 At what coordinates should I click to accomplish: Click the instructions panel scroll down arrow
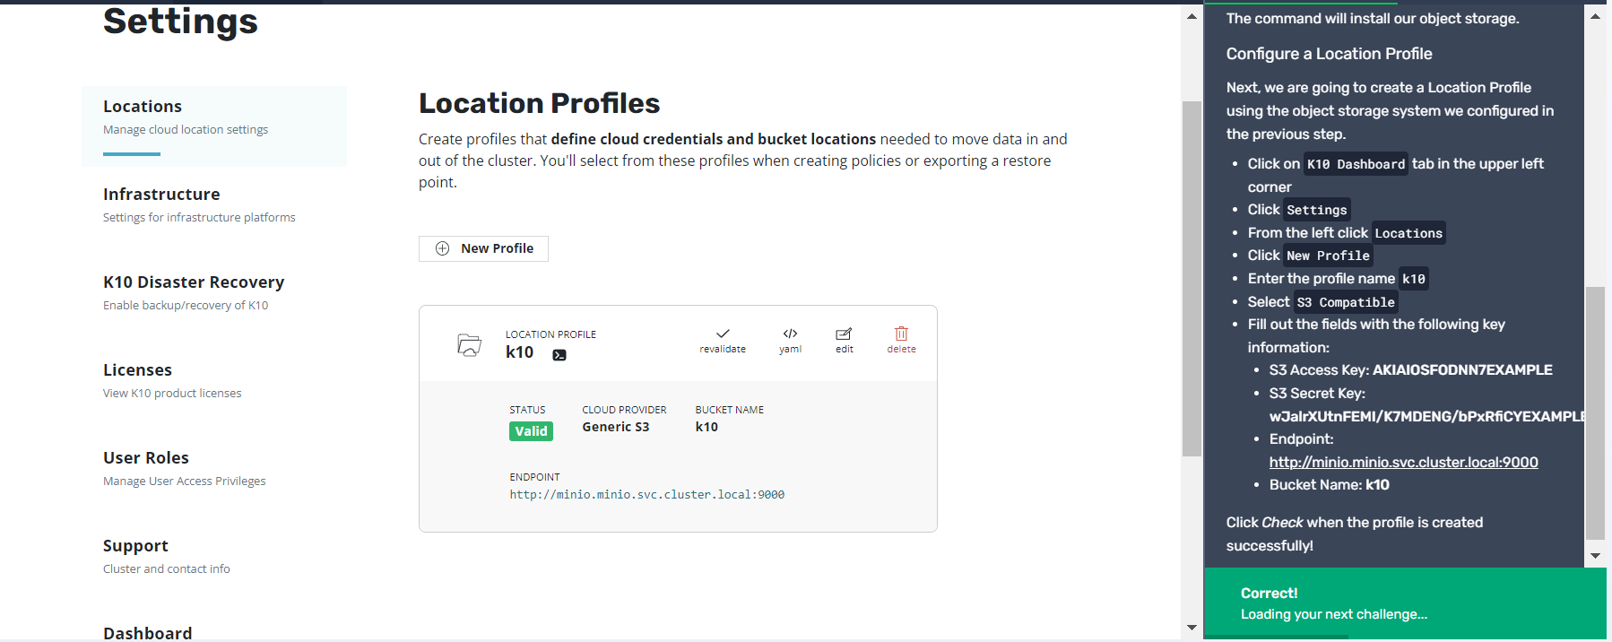(x=1595, y=556)
